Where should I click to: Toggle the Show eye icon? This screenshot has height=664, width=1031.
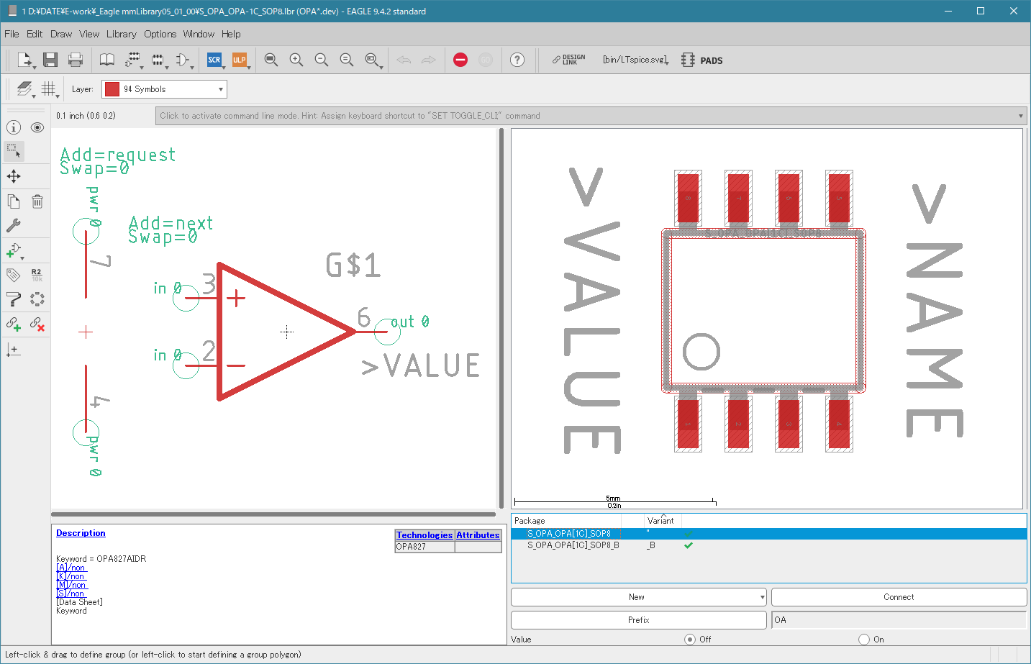tap(37, 127)
